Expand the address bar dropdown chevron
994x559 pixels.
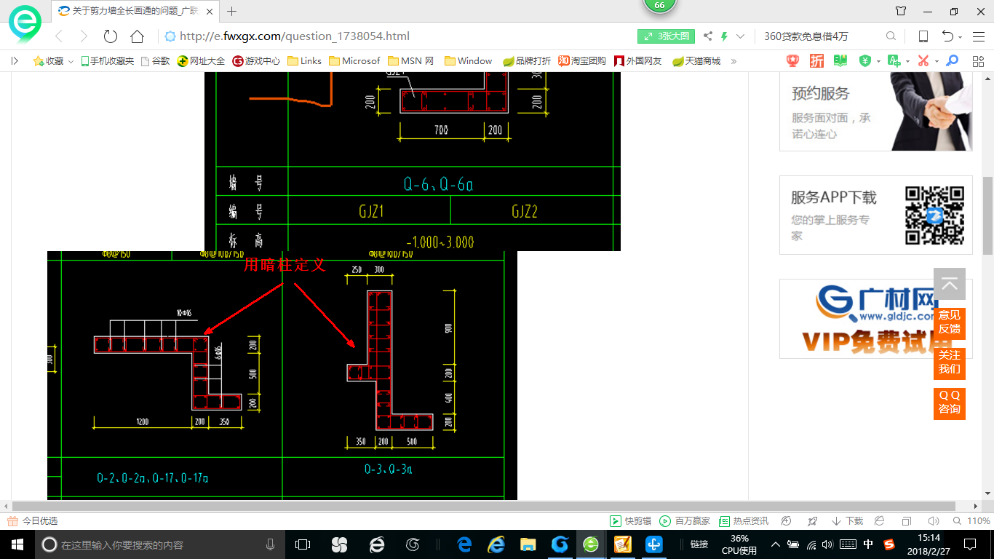coord(741,36)
